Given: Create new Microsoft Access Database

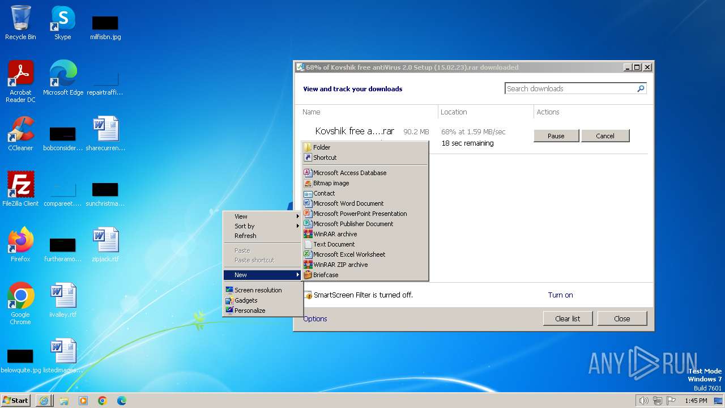Looking at the screenshot, I should [365, 173].
